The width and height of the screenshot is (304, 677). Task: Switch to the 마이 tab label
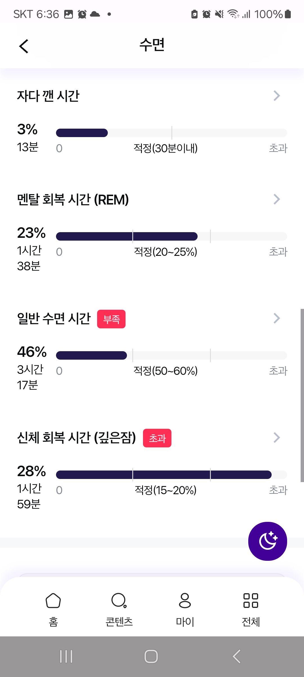(x=185, y=622)
